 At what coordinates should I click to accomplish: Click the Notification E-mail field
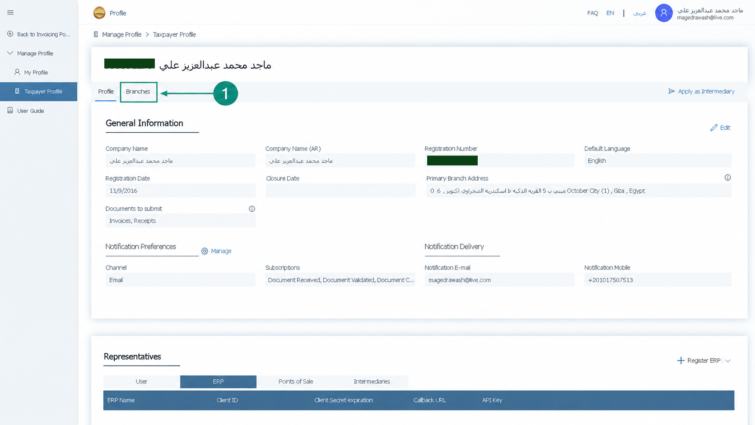coord(499,280)
